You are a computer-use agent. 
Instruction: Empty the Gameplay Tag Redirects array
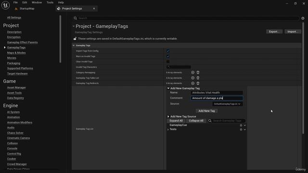[198, 83]
